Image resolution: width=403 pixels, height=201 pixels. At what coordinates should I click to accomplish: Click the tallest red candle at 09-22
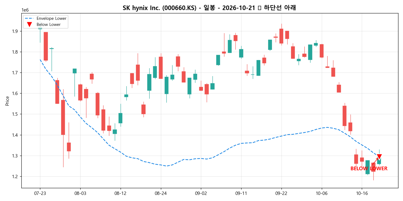pyautogui.click(x=281, y=36)
